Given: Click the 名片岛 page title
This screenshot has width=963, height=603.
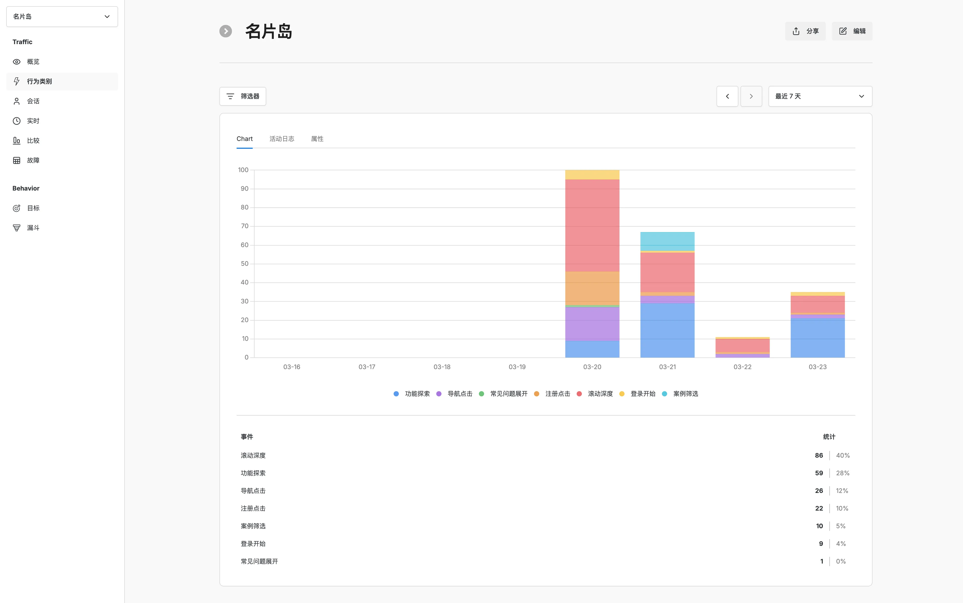Looking at the screenshot, I should (268, 31).
